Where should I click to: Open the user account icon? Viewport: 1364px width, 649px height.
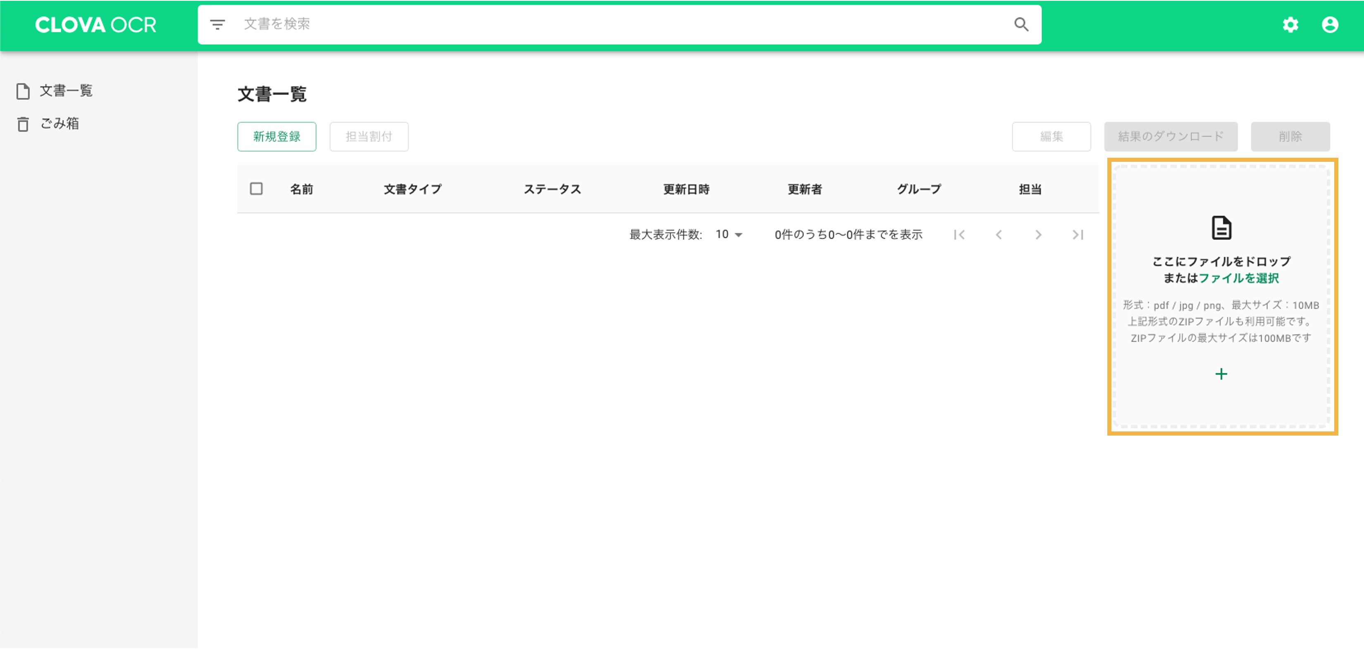click(1330, 25)
